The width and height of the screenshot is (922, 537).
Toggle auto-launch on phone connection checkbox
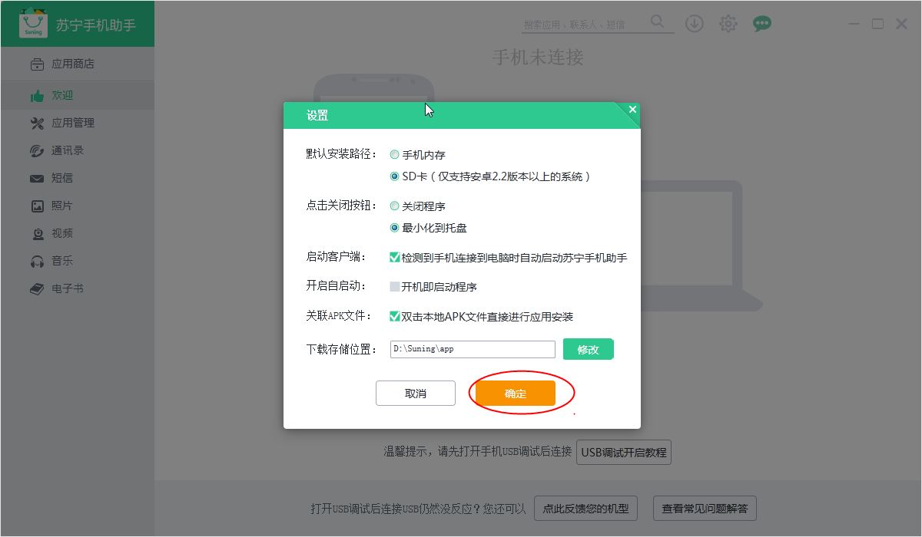(x=395, y=258)
